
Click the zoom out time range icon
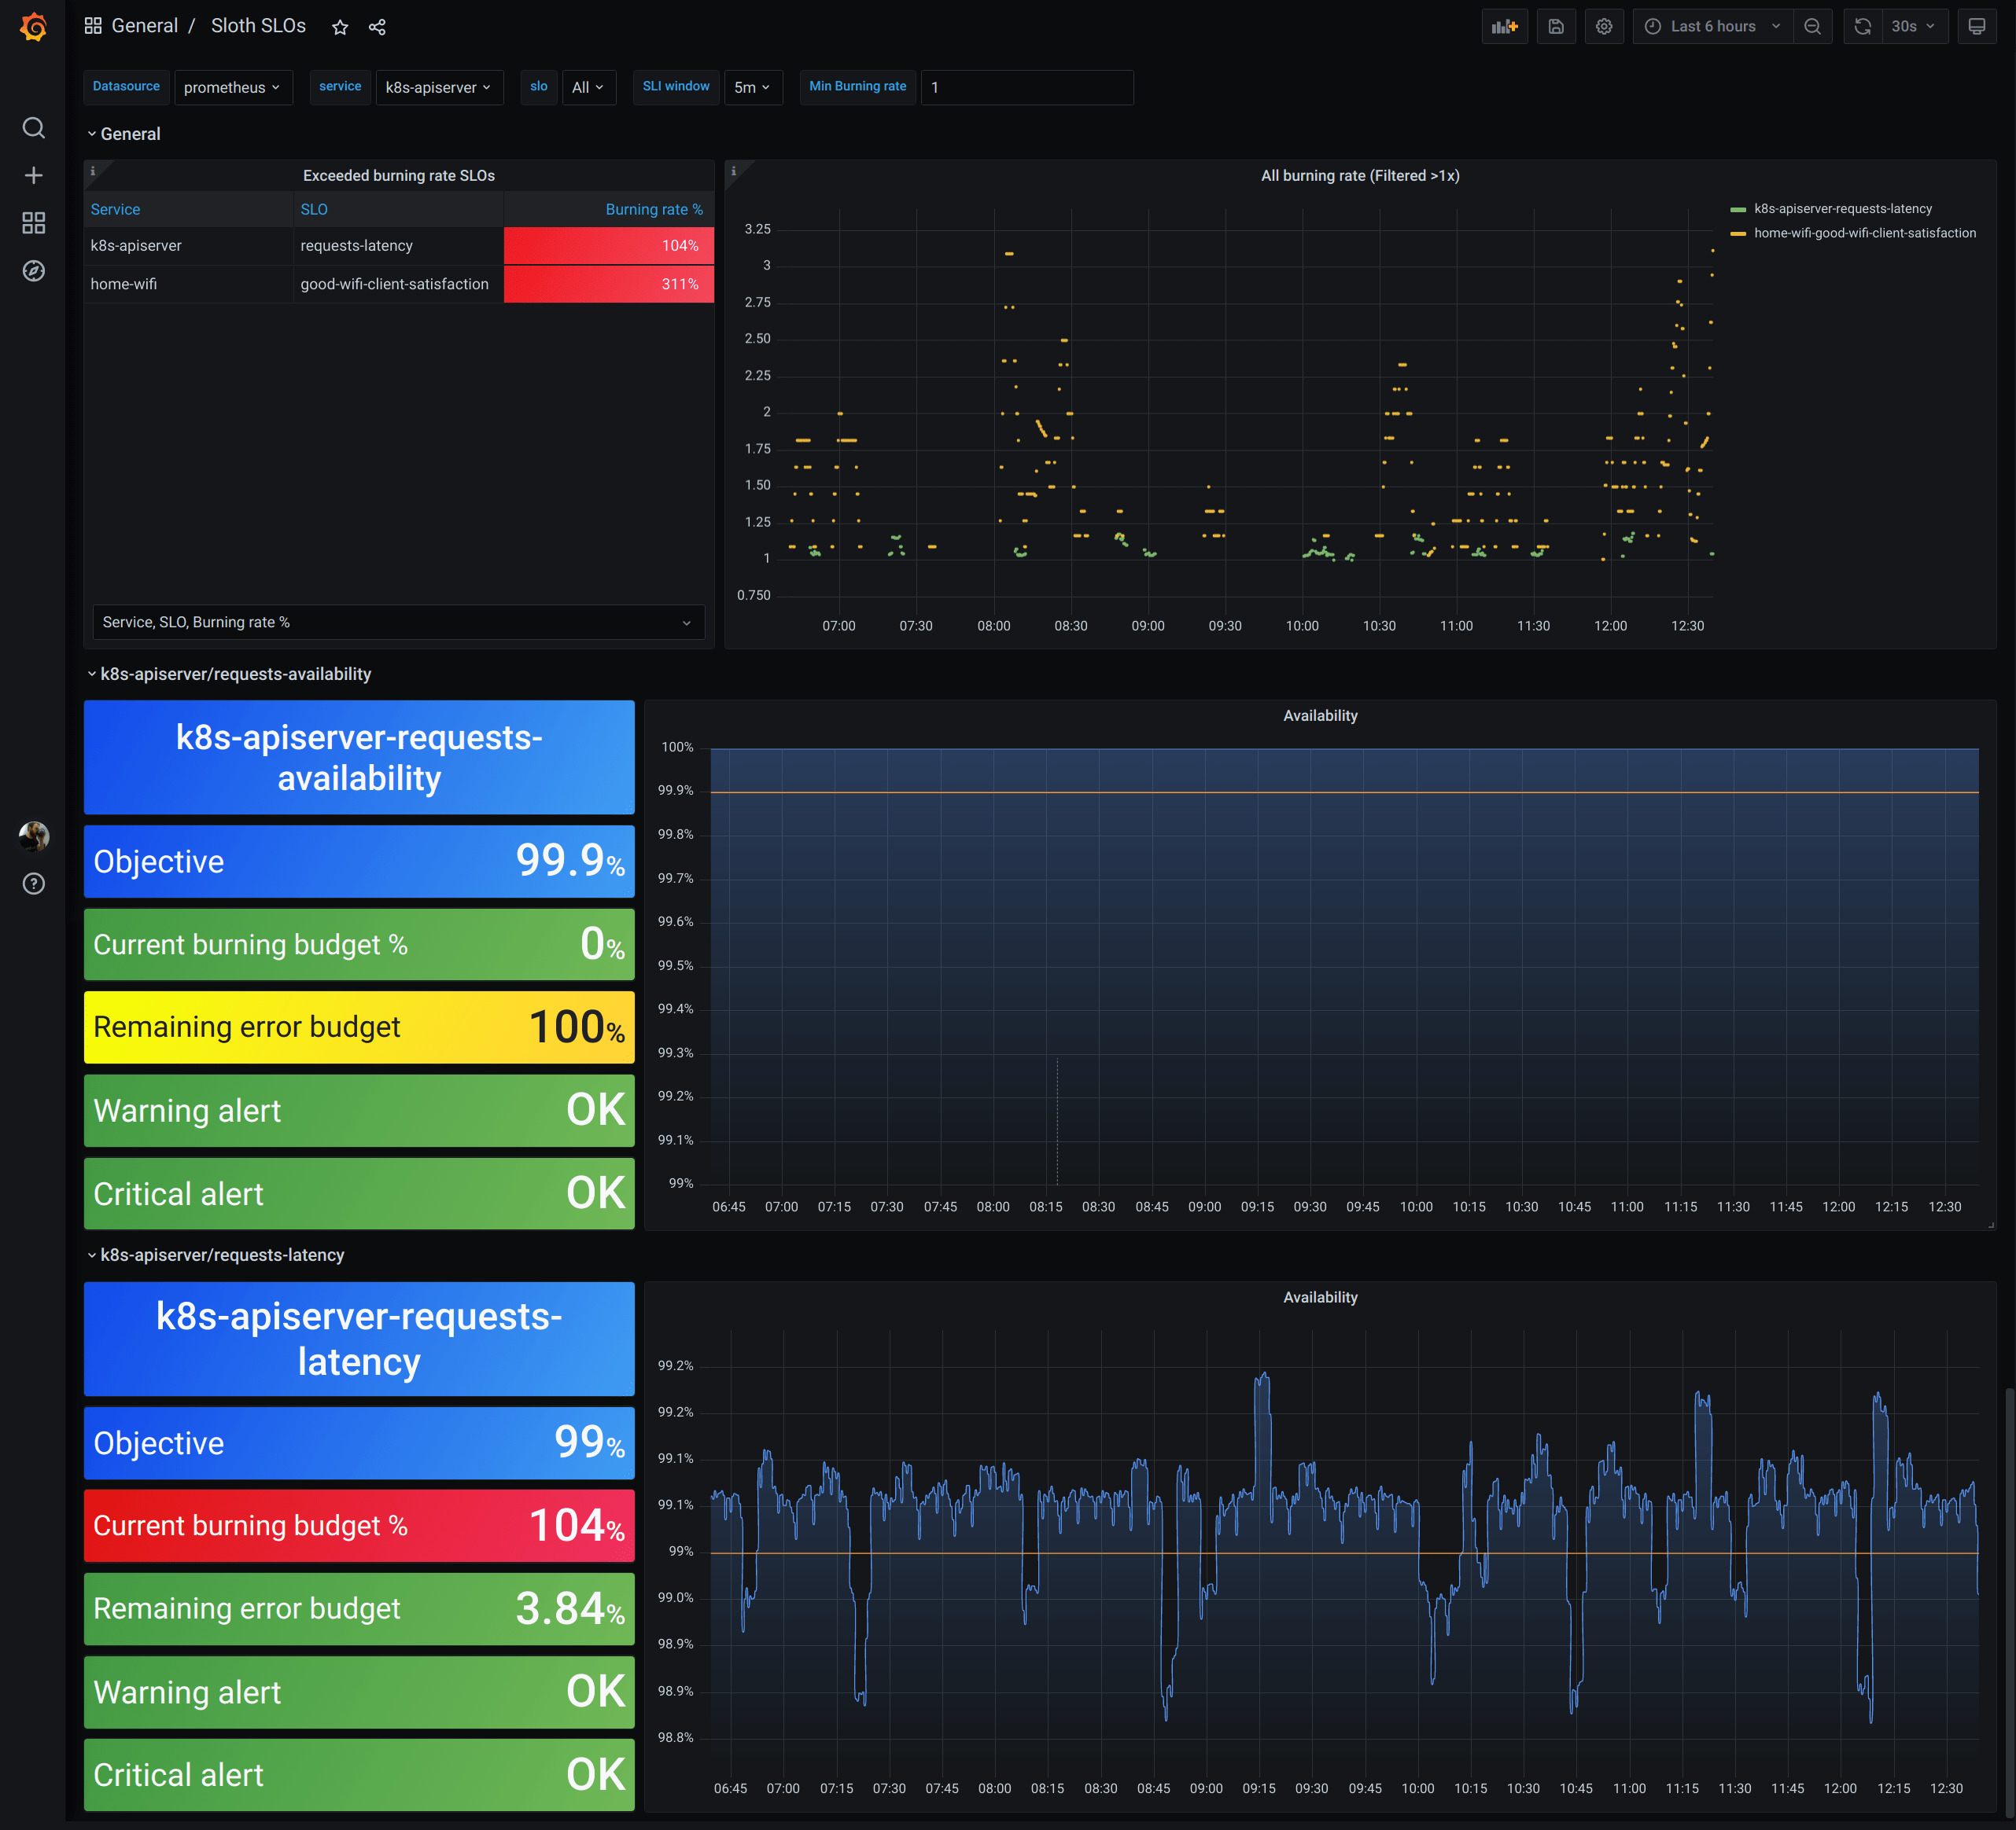point(1812,27)
